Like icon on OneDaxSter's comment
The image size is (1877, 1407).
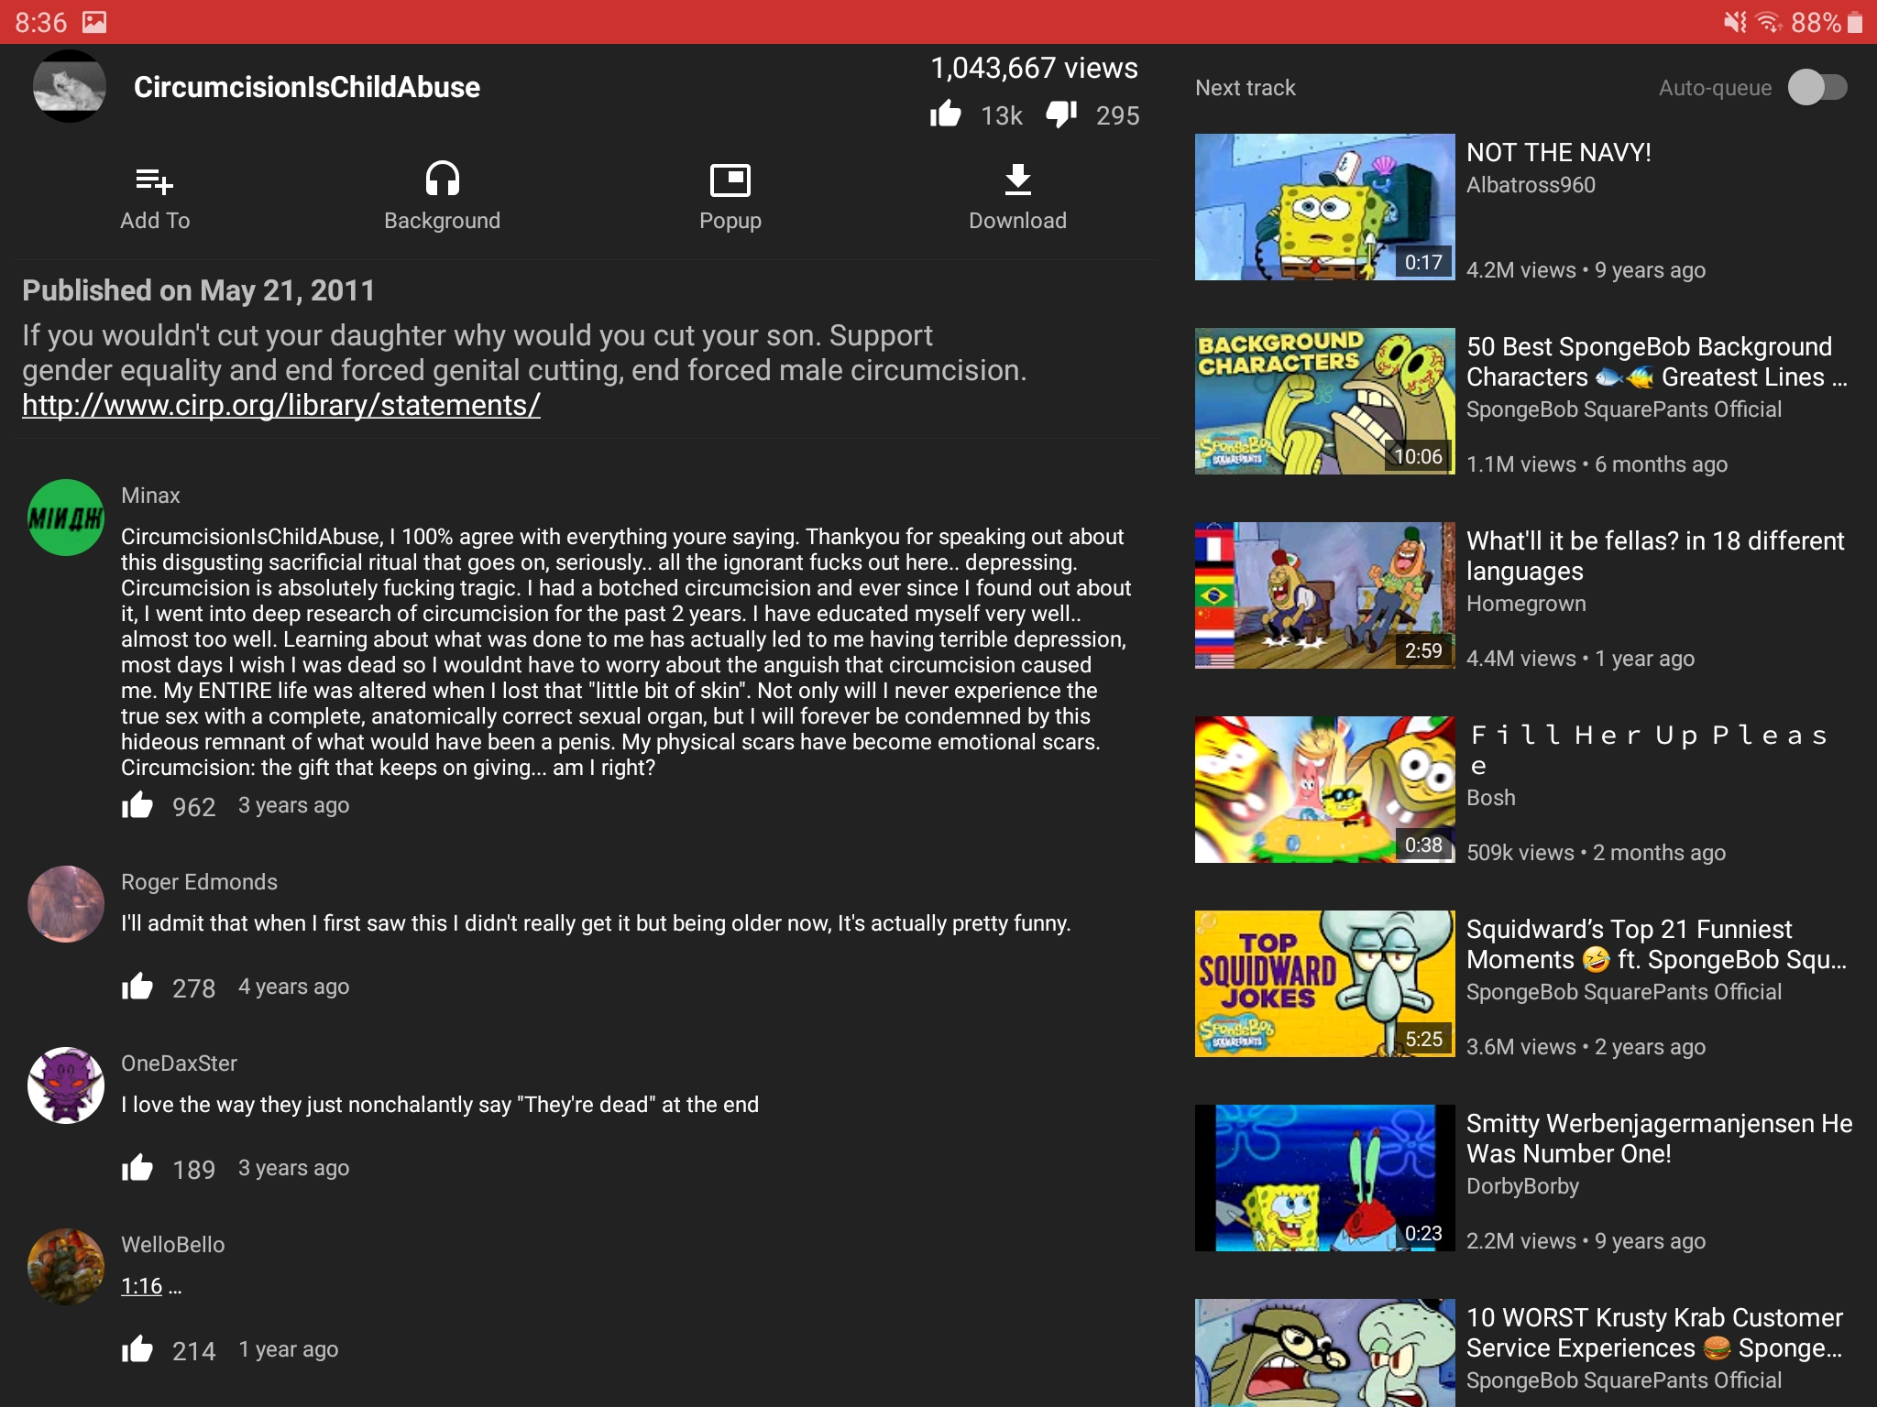click(137, 1168)
